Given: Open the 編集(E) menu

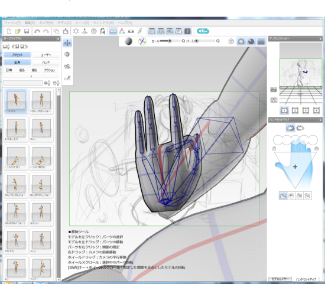Looking at the screenshot, I should coord(30,23).
